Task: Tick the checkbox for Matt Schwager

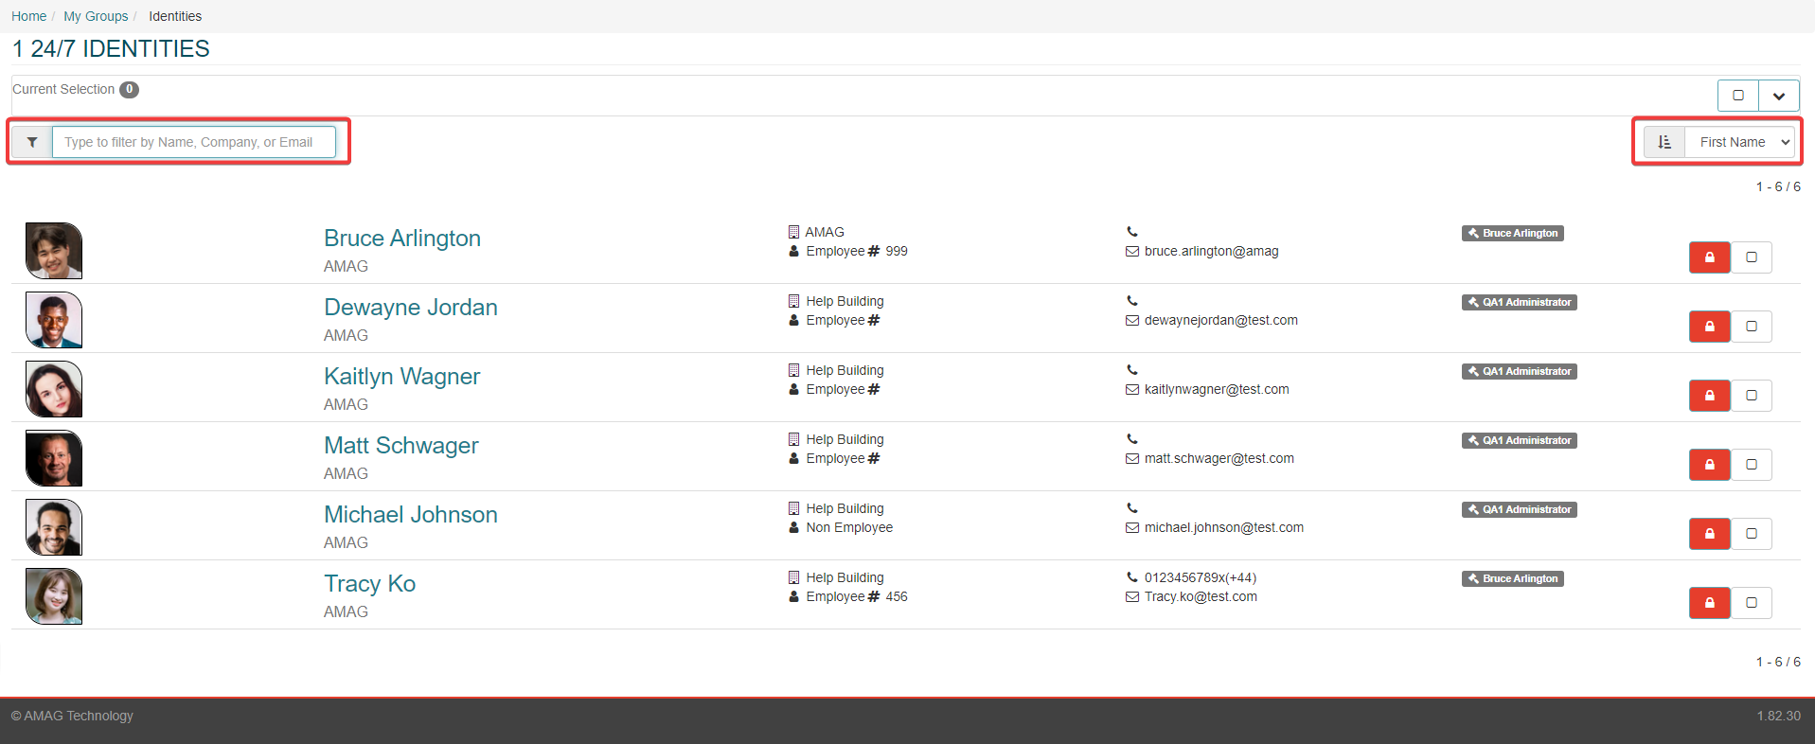Action: point(1751,465)
